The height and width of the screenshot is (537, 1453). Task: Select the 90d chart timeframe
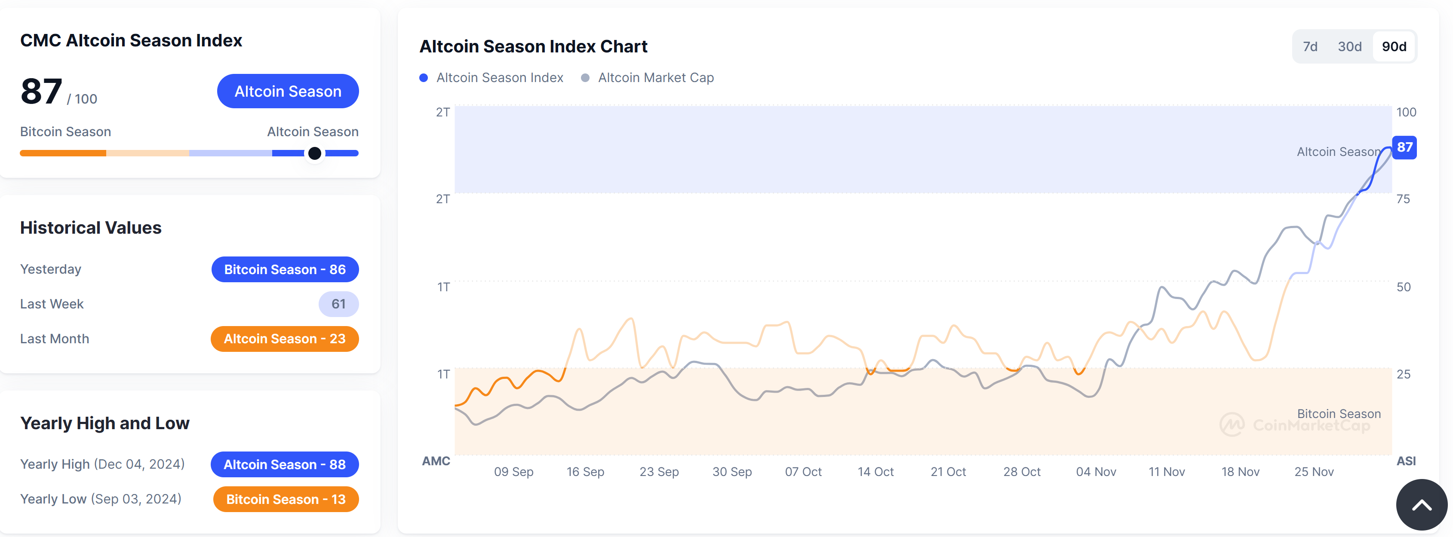click(x=1394, y=47)
